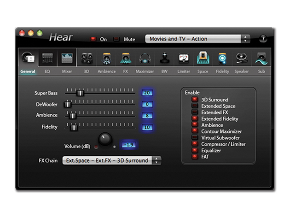Switch to the EQ tab label
The height and width of the screenshot is (218, 290).
[x=47, y=71]
